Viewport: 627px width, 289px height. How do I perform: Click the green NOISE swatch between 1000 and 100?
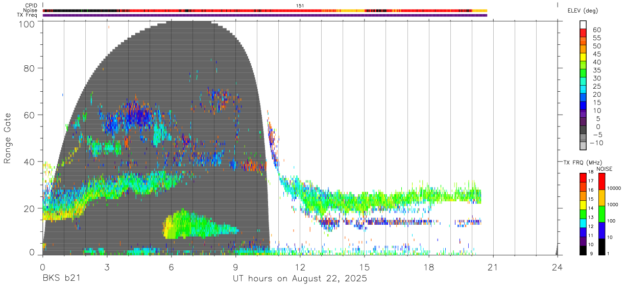602,214
